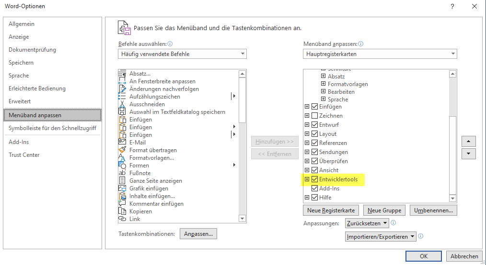Viewport: 486px width, 265px height.
Task: Uncheck the Add-Ins checkbox
Action: [314, 188]
